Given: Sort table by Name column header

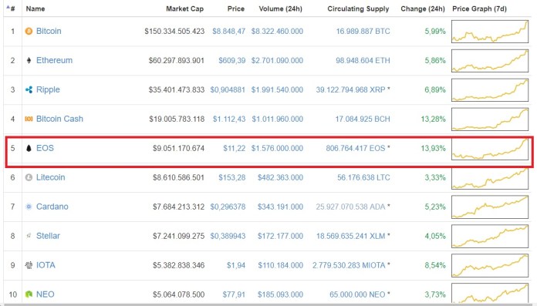Looking at the screenshot, I should (x=35, y=8).
